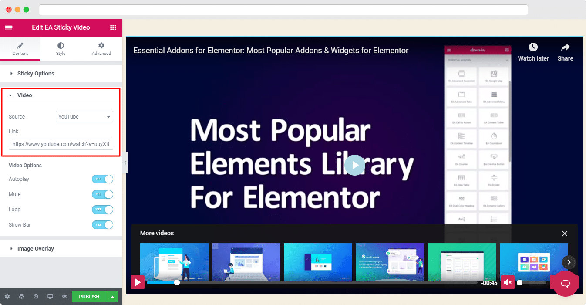The image size is (586, 305).
Task: Open the Elementor hamburger menu
Action: pyautogui.click(x=9, y=27)
